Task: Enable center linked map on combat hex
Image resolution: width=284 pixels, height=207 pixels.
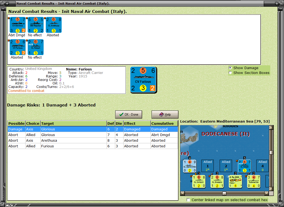Action: 188,200
